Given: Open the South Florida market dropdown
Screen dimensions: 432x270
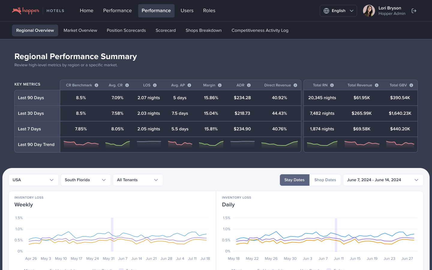Looking at the screenshot, I should click(x=85, y=180).
